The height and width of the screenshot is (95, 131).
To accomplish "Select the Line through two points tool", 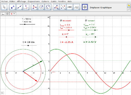I will tap(19, 7).
